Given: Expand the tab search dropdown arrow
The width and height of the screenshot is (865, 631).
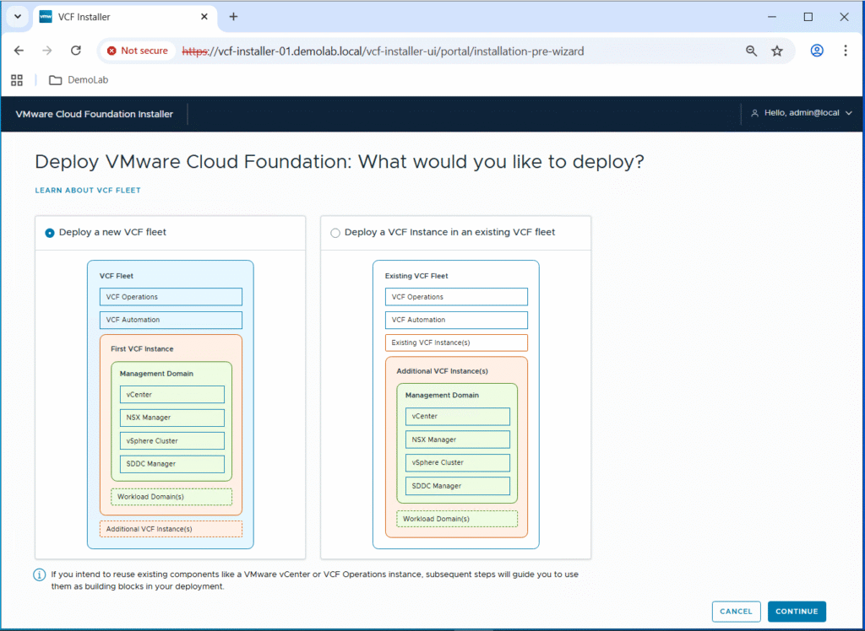Looking at the screenshot, I should (x=18, y=17).
